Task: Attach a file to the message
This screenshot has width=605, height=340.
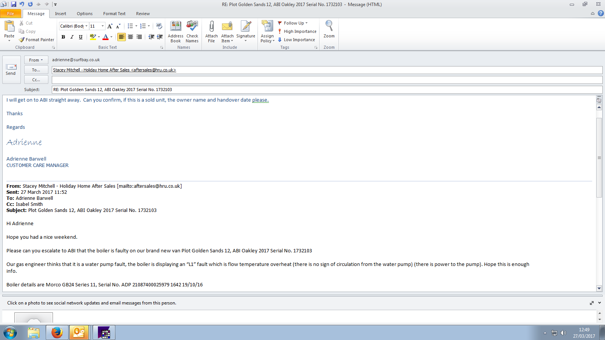Action: tap(211, 32)
